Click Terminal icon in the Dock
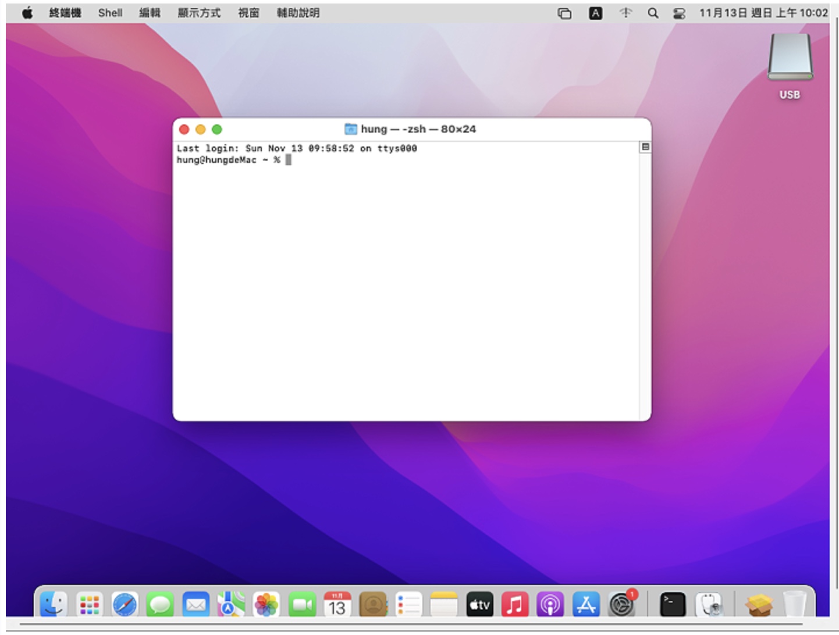839x635 pixels. click(673, 605)
